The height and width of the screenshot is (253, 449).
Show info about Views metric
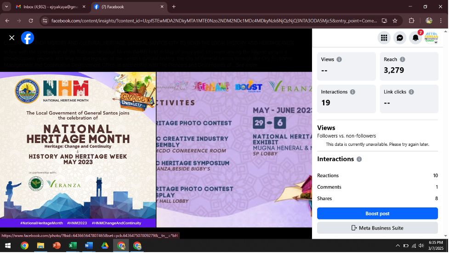(x=339, y=60)
